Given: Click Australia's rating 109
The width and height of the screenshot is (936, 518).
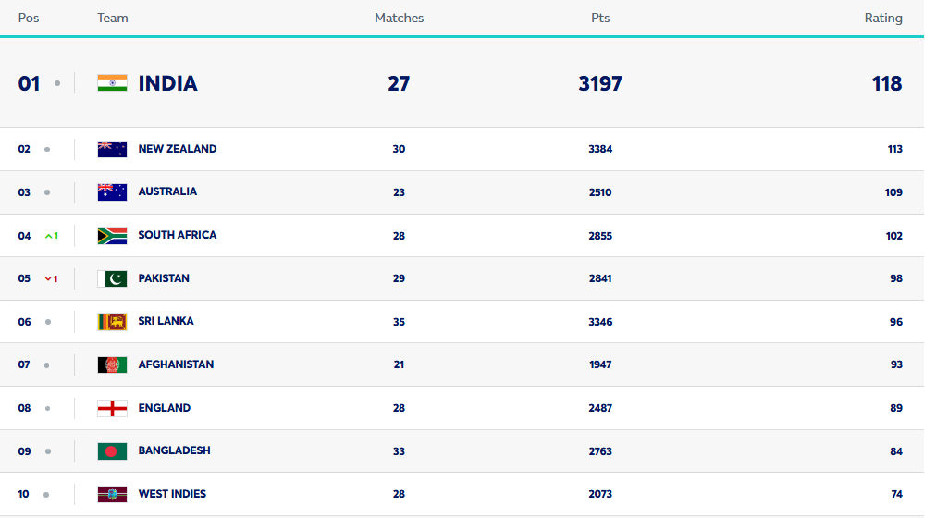Looking at the screenshot, I should (893, 192).
